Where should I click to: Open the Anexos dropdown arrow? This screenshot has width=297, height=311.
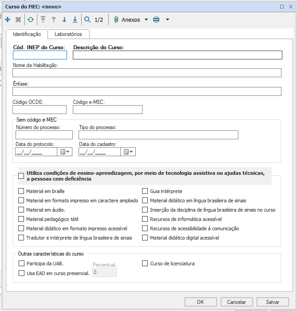click(146, 20)
